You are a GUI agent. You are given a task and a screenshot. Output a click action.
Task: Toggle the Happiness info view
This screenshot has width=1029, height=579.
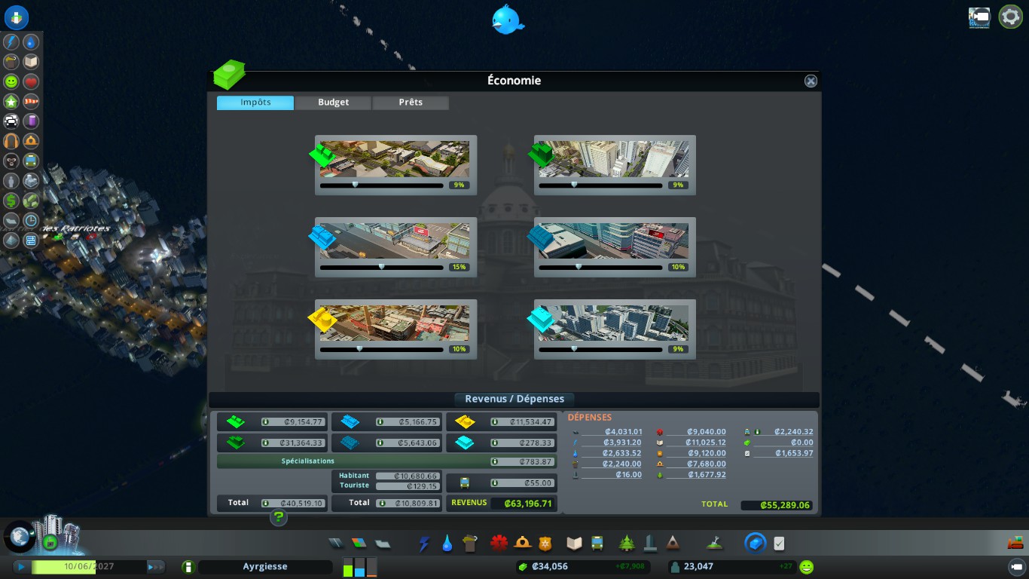point(11,81)
